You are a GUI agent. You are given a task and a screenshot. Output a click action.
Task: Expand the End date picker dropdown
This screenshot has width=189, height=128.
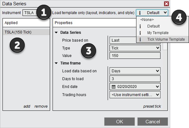[158, 87]
